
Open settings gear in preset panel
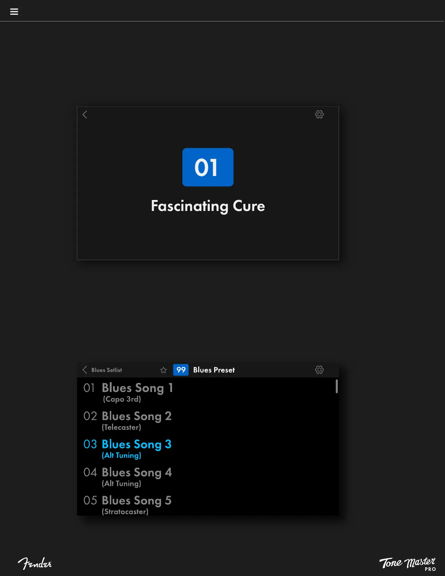pos(319,115)
